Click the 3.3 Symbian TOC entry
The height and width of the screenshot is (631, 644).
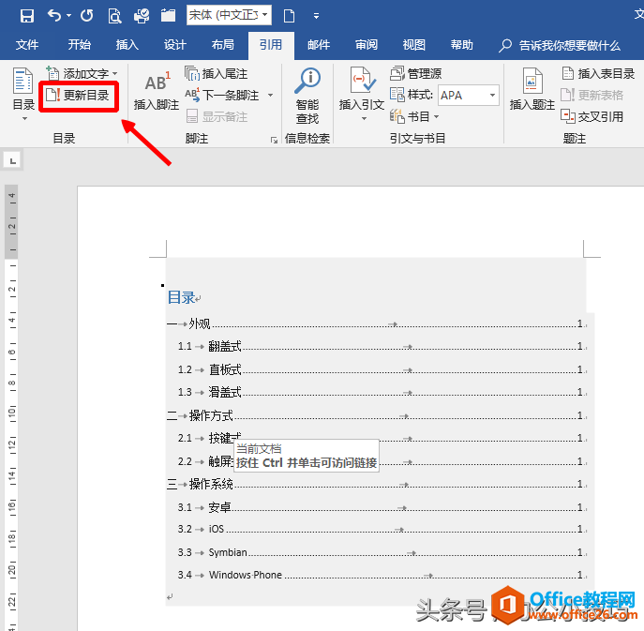(382, 552)
